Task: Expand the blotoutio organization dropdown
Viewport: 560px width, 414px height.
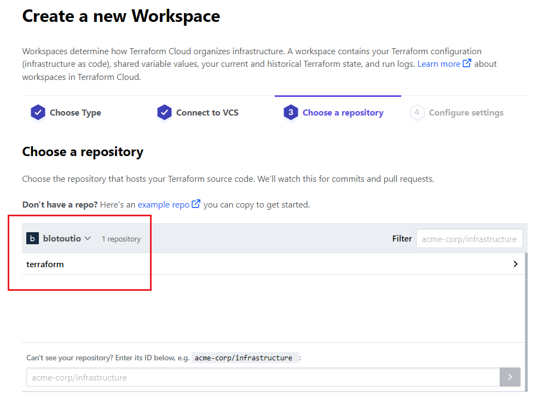Action: [59, 239]
